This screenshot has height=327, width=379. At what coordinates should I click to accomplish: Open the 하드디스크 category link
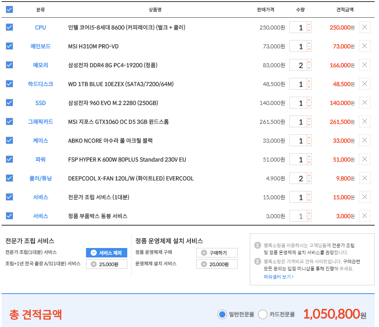[x=40, y=84]
